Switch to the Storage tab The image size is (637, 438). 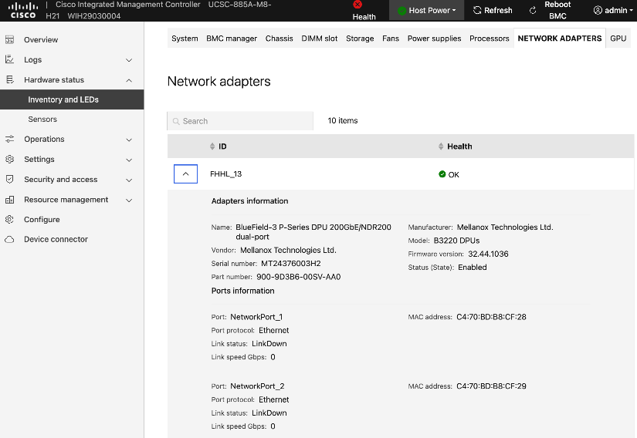(360, 38)
